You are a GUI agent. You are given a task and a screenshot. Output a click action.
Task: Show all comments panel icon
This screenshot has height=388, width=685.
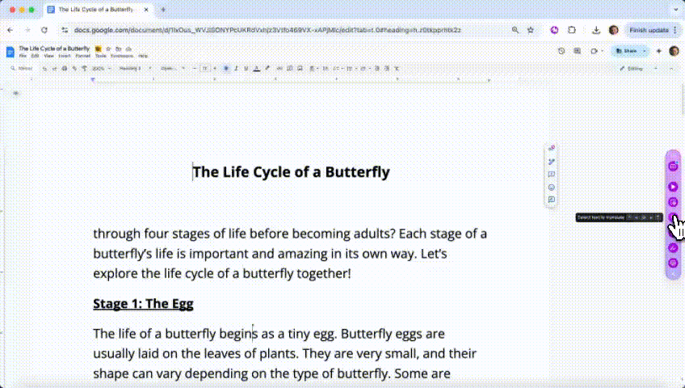(577, 51)
